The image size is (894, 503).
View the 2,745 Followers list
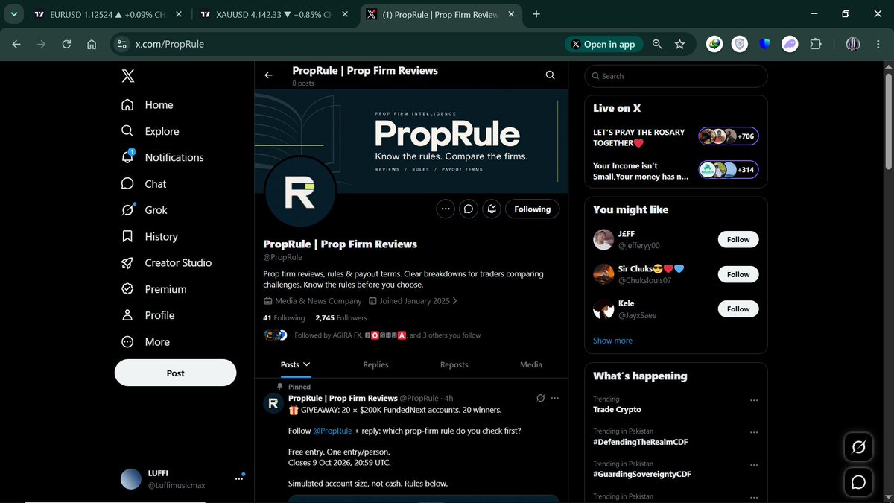[341, 317]
